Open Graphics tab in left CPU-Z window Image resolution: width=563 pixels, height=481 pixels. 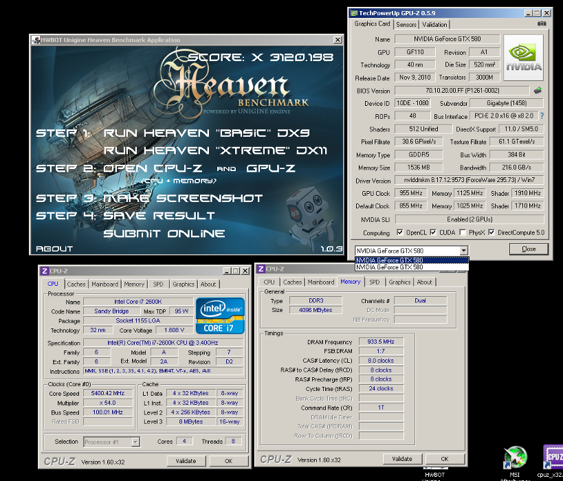click(183, 284)
